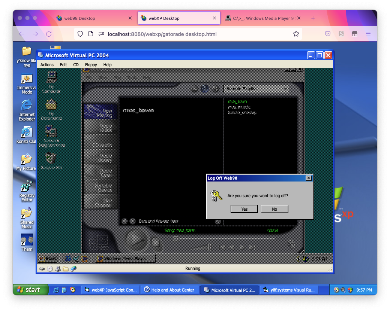Open the Floppy menu

[91, 65]
